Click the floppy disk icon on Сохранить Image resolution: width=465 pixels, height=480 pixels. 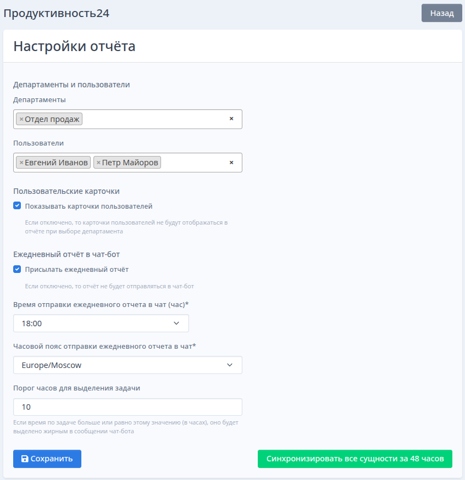tap(25, 459)
